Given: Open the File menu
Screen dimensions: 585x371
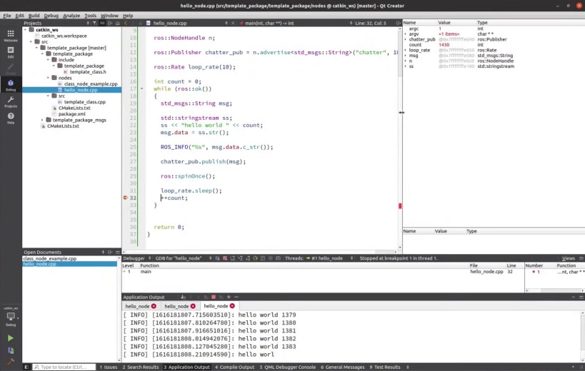Looking at the screenshot, I should click(x=7, y=16).
